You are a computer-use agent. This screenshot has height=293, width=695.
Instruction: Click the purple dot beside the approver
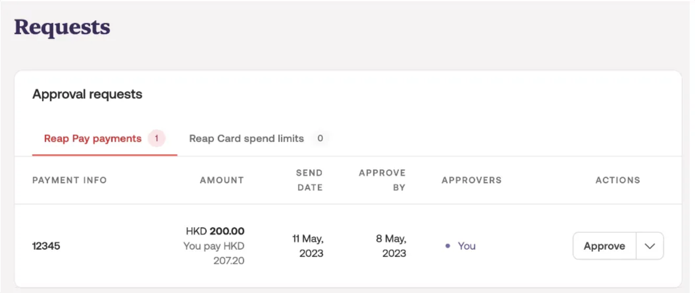[x=448, y=246]
